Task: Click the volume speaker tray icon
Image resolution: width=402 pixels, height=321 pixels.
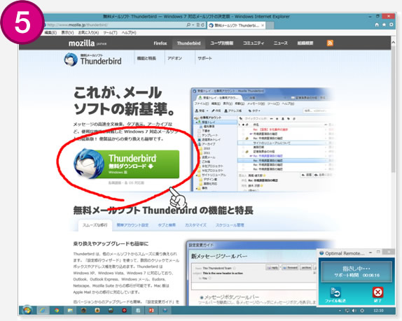Action: 354,311
